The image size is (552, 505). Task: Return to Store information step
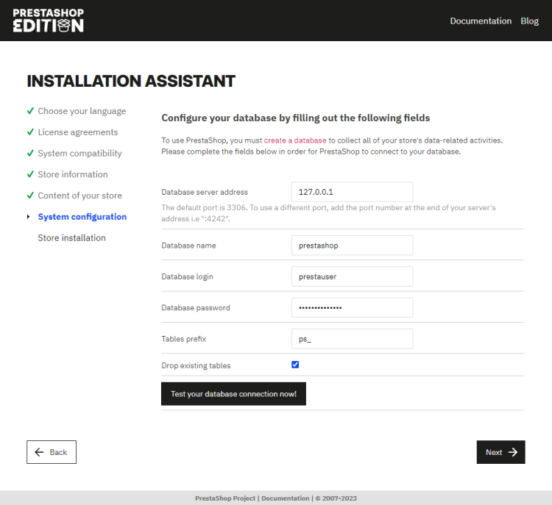[73, 174]
